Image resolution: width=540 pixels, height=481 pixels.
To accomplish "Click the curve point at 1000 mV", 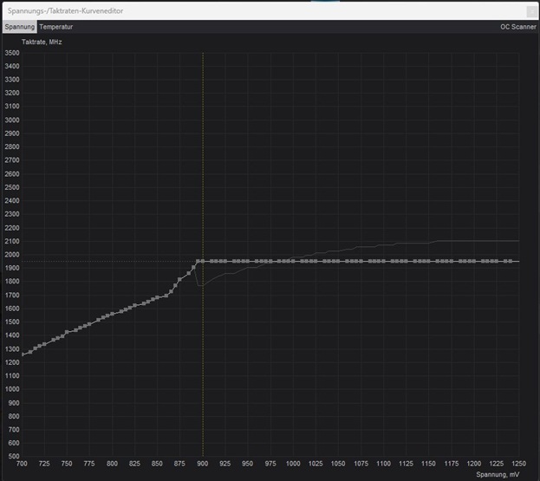I will [292, 261].
